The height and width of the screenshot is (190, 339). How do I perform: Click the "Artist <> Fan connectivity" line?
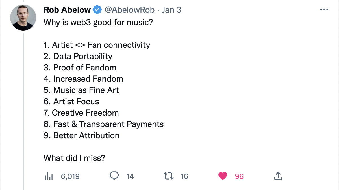click(97, 45)
